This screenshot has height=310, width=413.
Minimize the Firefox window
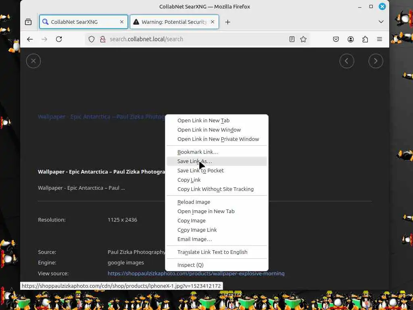tap(359, 6)
